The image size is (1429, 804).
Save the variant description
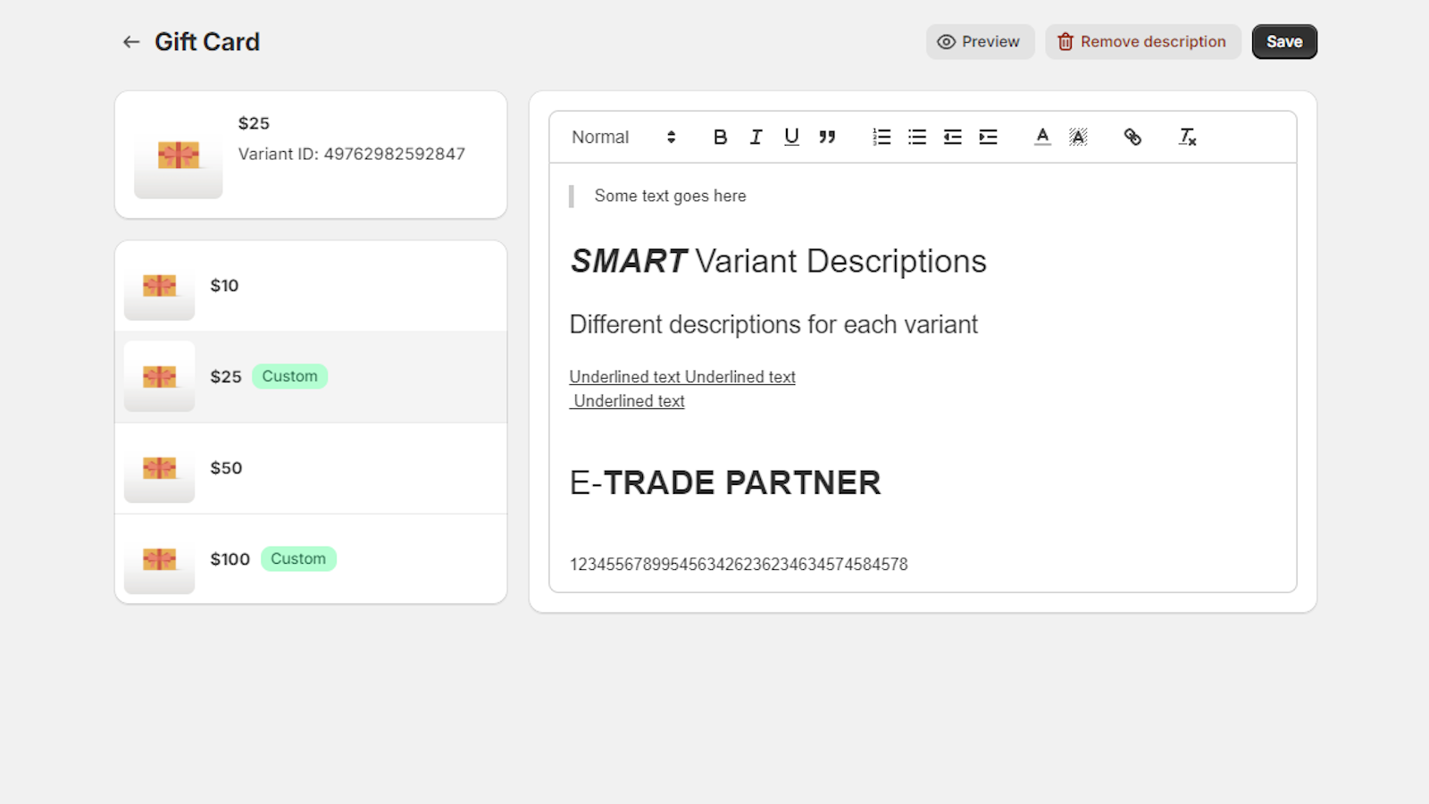point(1284,41)
